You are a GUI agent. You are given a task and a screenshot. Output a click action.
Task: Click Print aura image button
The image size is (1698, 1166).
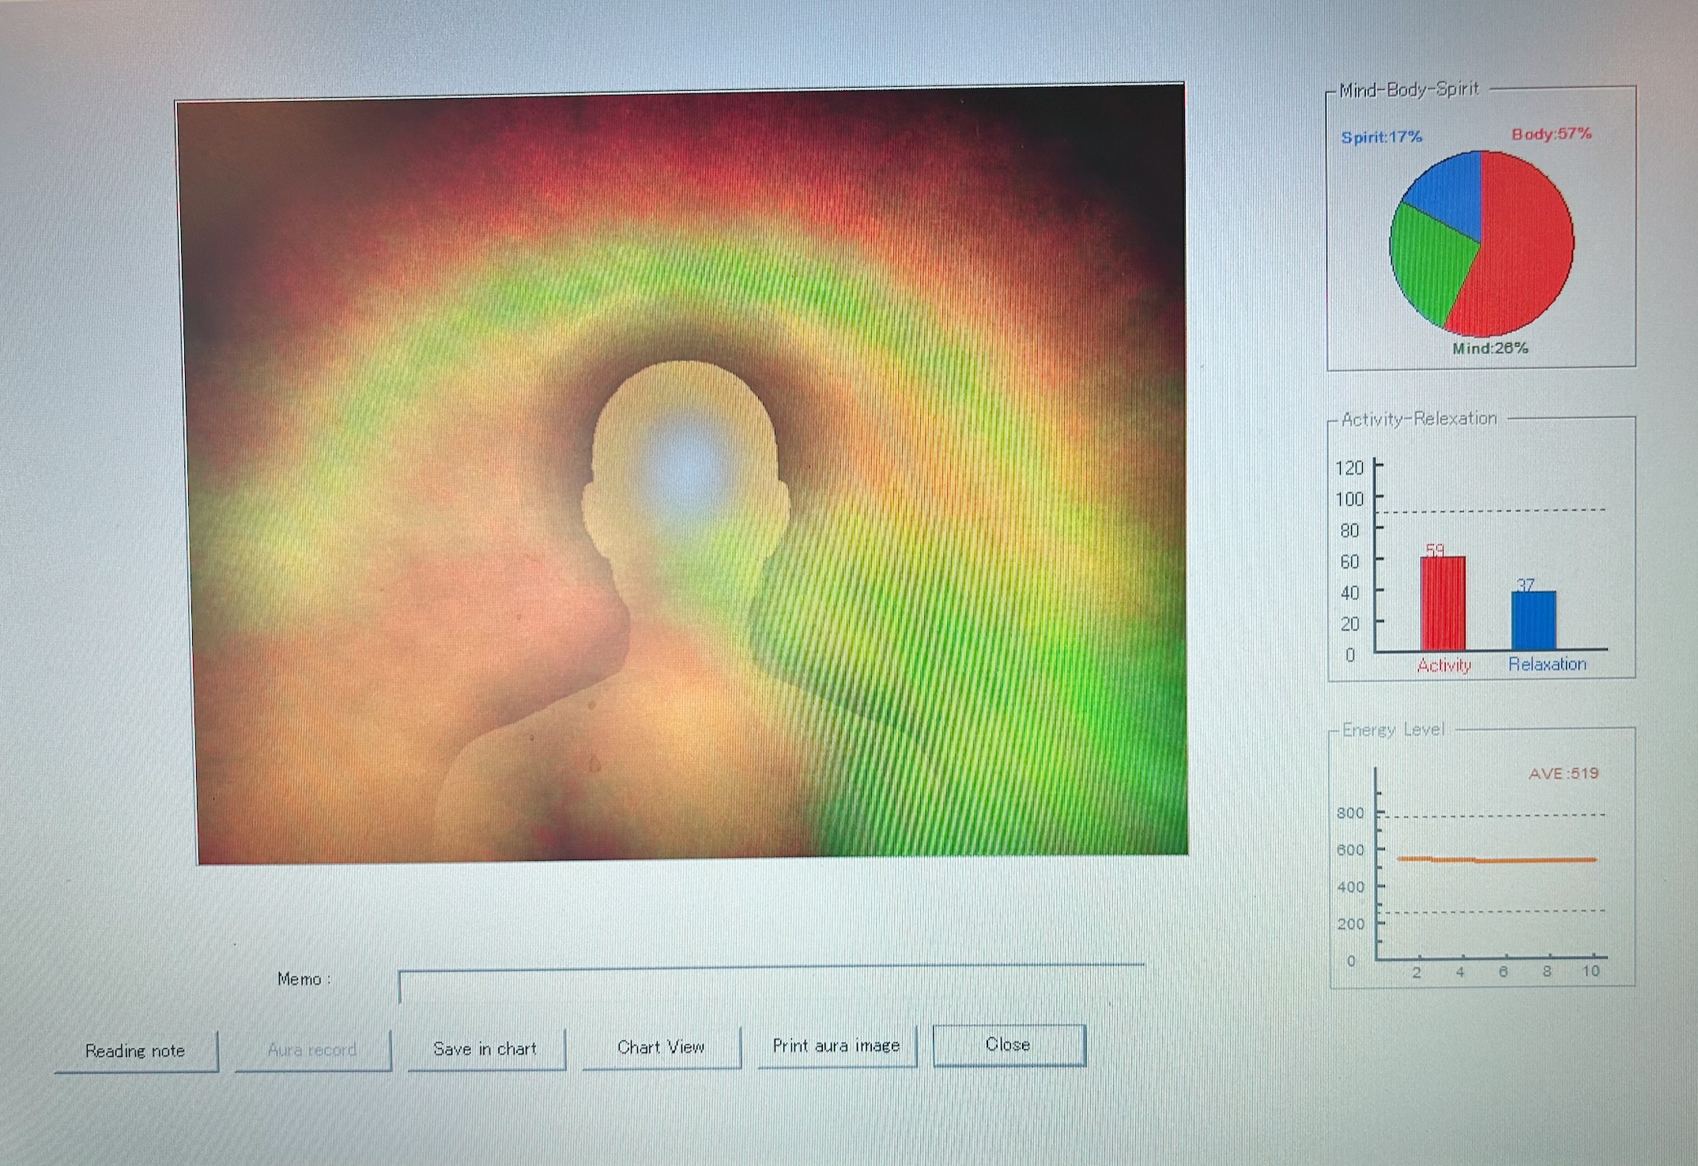point(836,1045)
